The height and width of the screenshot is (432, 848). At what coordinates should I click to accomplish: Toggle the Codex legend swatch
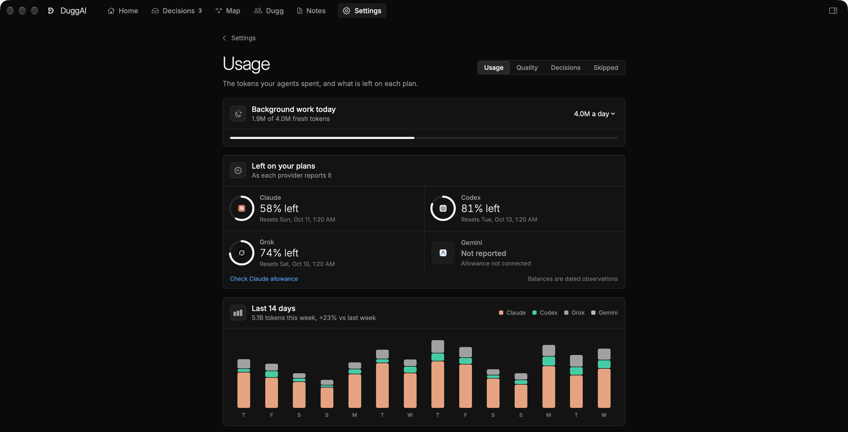click(x=534, y=313)
